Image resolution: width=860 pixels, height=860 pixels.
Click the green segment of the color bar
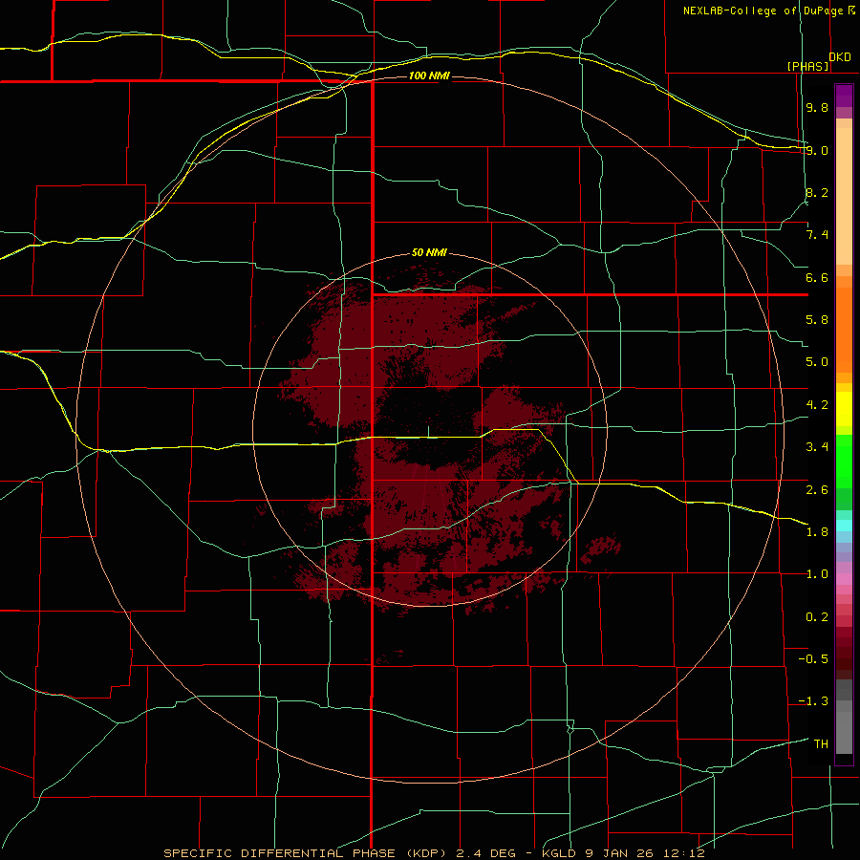pyautogui.click(x=844, y=461)
